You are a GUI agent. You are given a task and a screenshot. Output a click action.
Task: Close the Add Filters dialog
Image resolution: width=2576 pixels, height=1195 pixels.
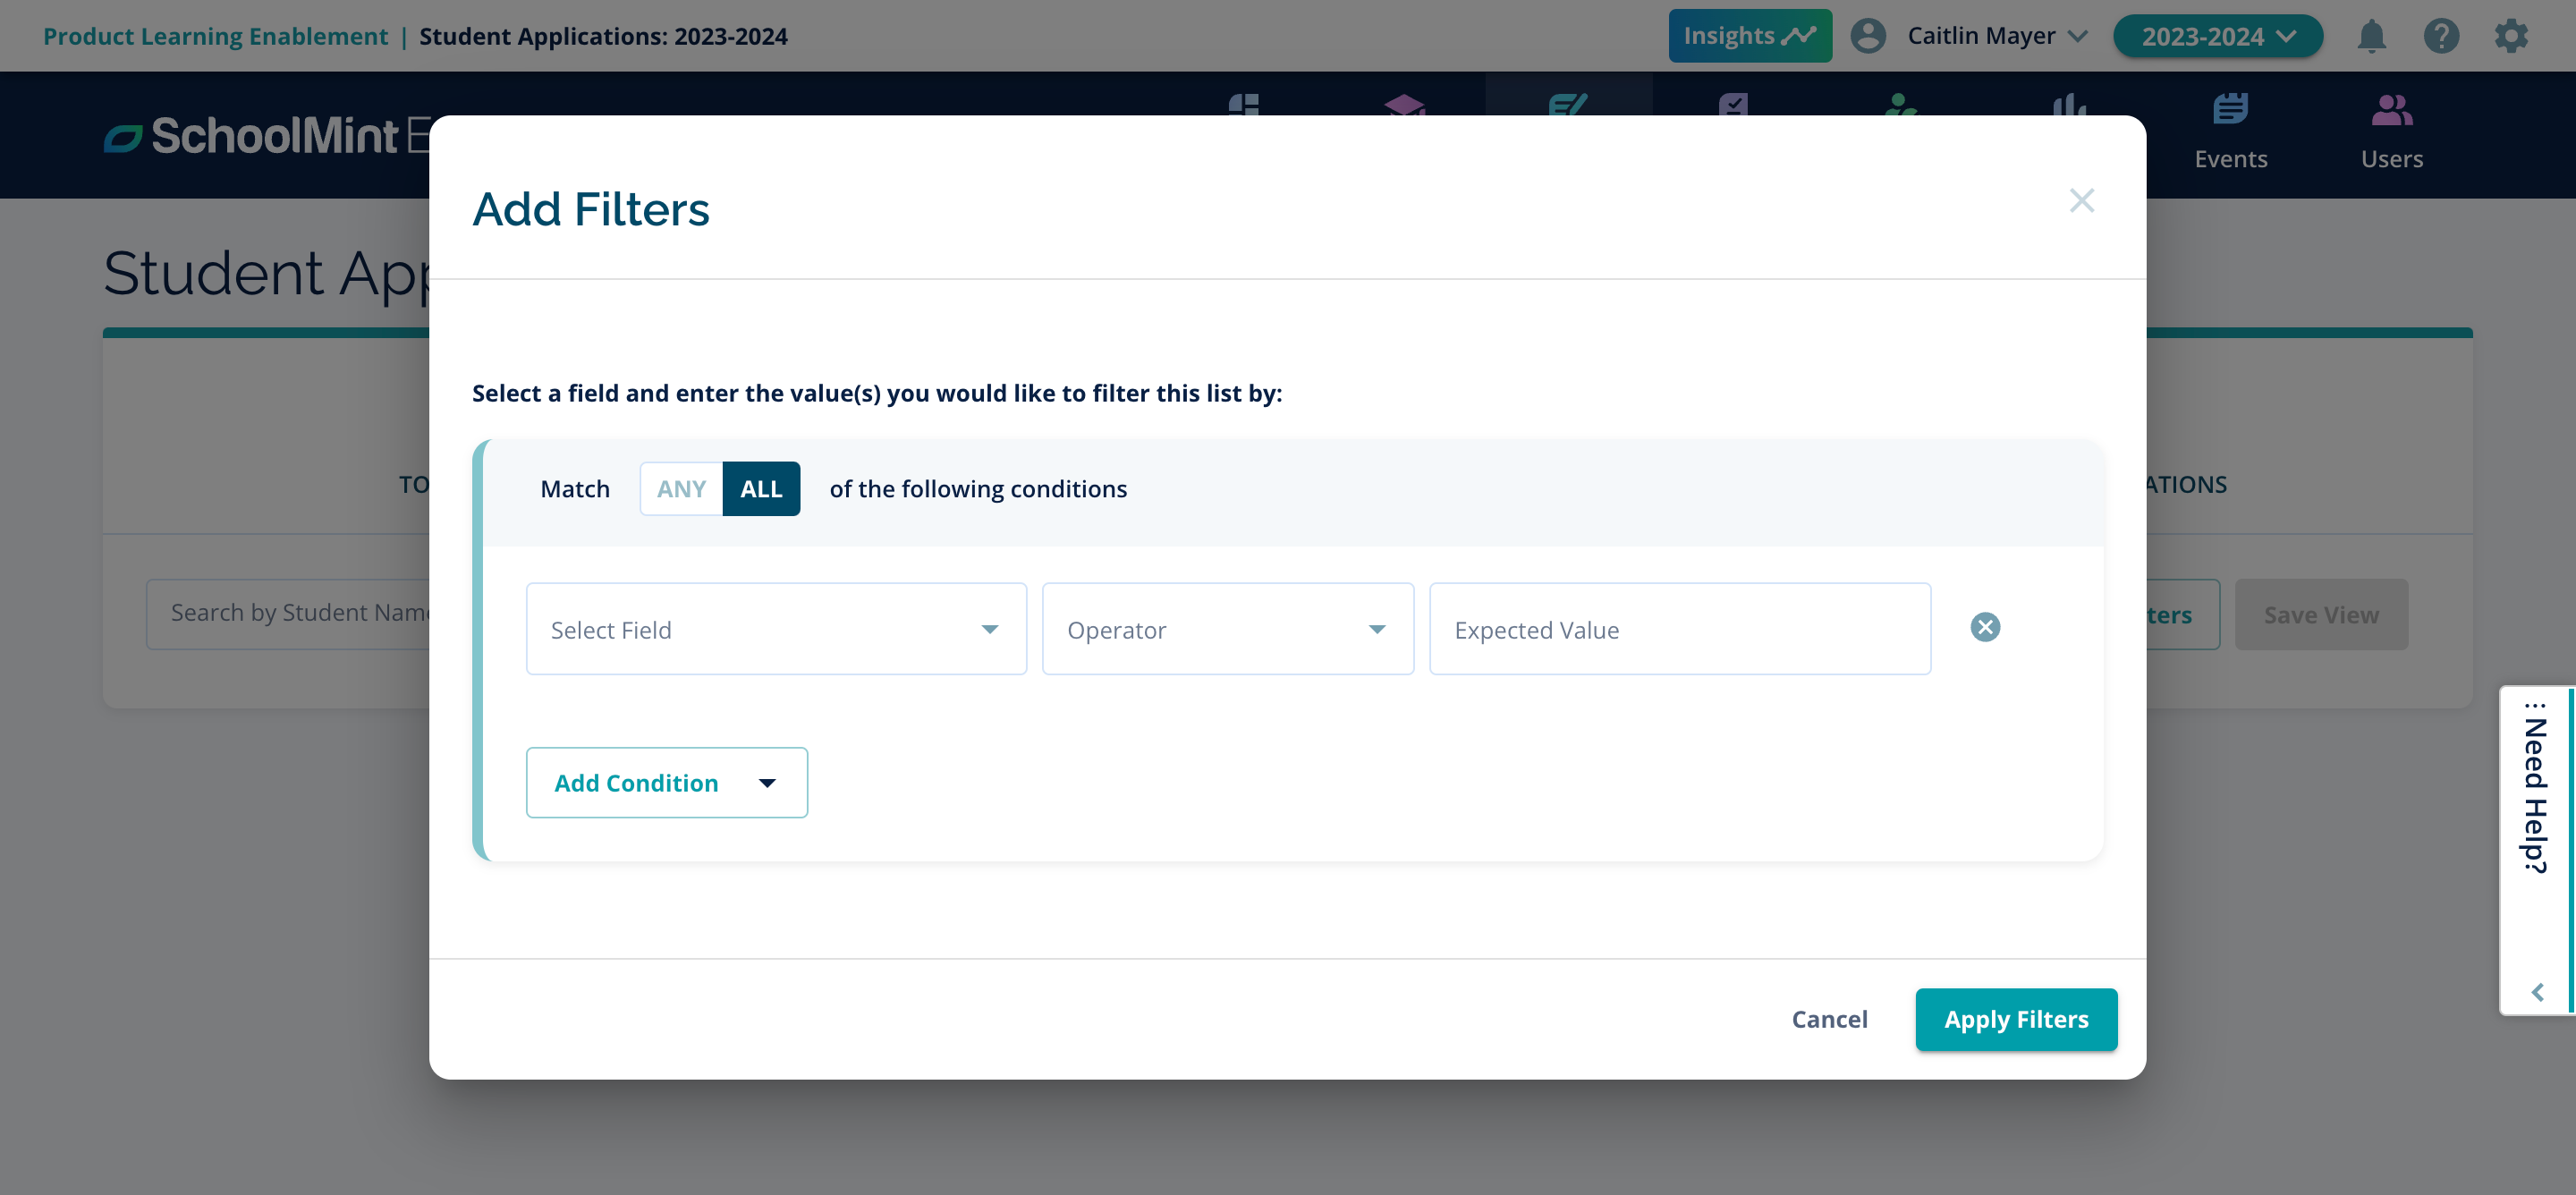(x=2081, y=201)
